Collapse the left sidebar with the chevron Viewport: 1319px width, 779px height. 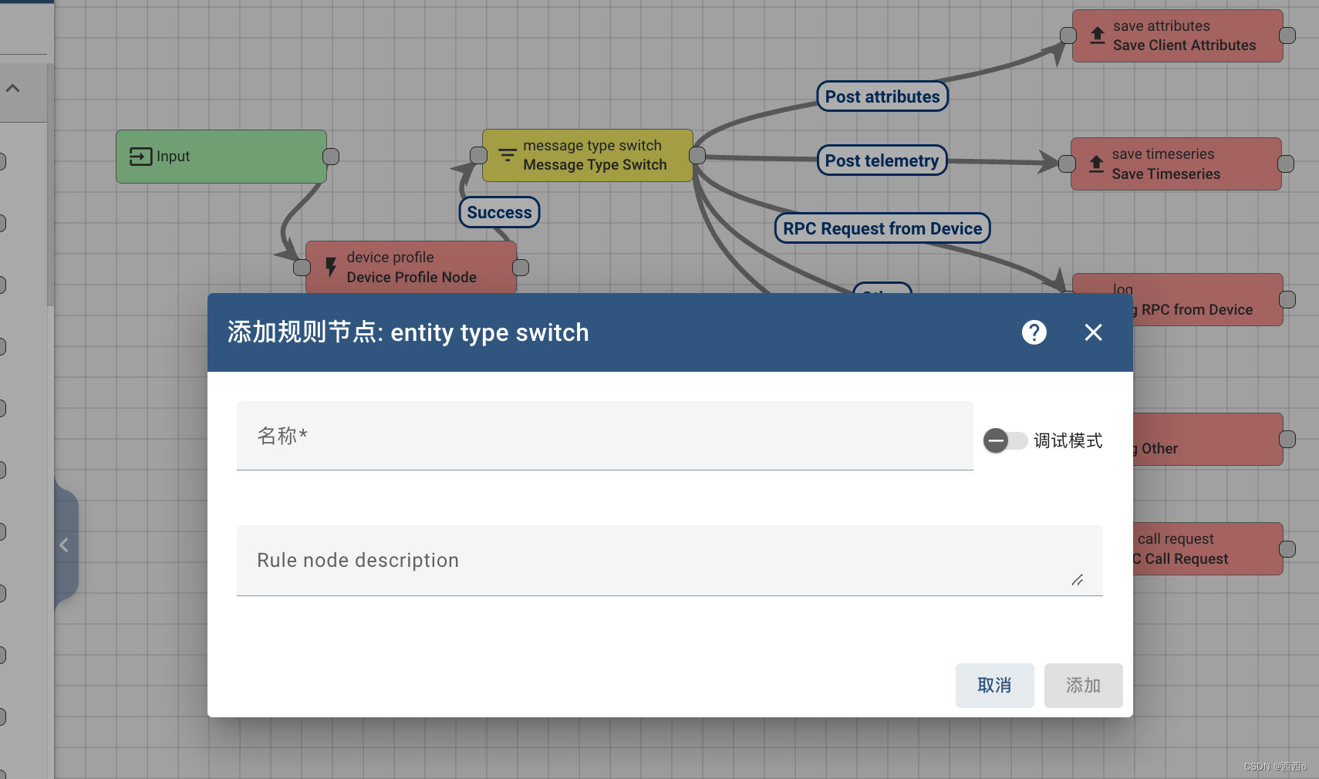pos(64,545)
